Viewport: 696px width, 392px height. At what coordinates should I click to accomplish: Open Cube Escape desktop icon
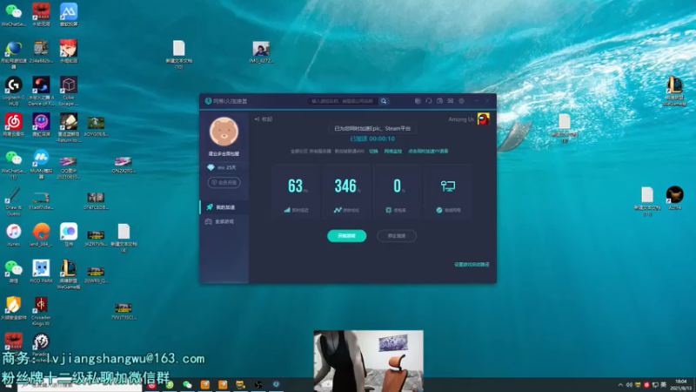[x=69, y=91]
